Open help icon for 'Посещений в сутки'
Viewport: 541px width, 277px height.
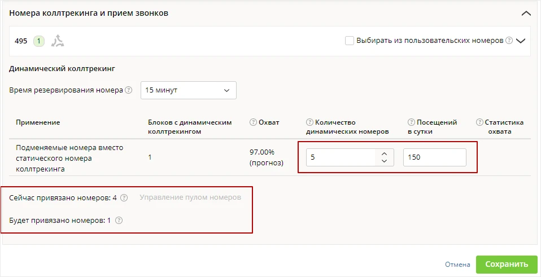tap(411, 122)
